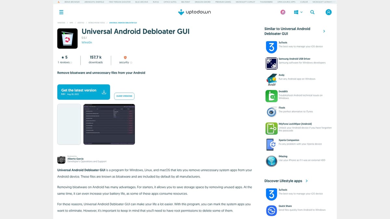Click the search magnifier icon
The width and height of the screenshot is (390, 219).
(312, 12)
